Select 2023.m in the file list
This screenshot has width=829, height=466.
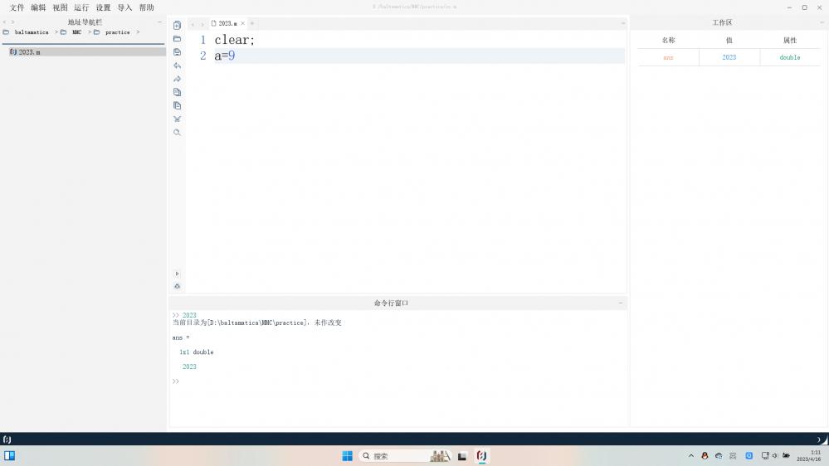pos(29,51)
